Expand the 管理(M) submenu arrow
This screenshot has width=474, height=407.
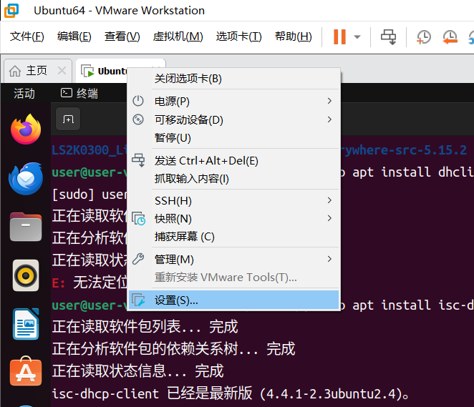point(329,259)
